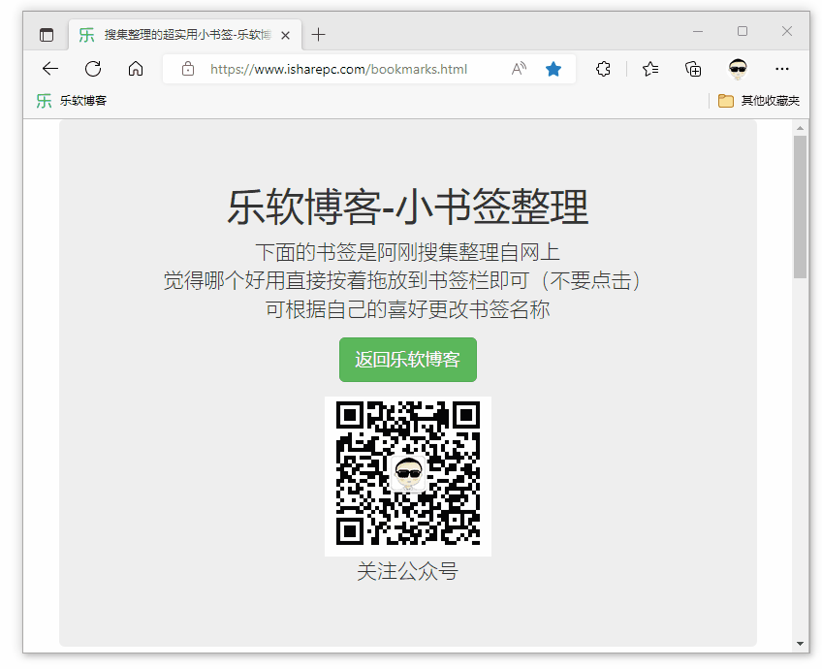
Task: Open 乐软博客 bookmark in favorites bar
Action: 72,101
